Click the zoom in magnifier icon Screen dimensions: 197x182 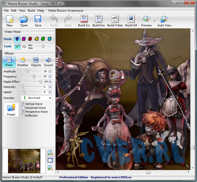click(x=50, y=168)
